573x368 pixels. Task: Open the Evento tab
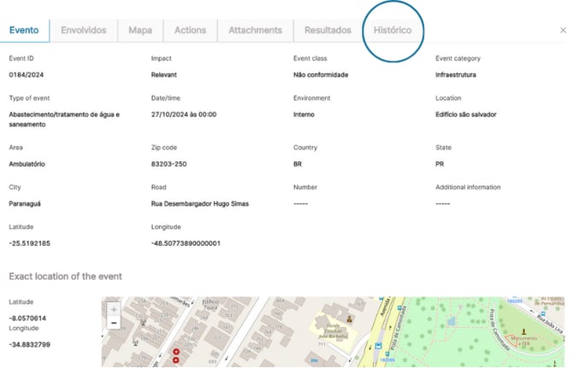pos(25,30)
